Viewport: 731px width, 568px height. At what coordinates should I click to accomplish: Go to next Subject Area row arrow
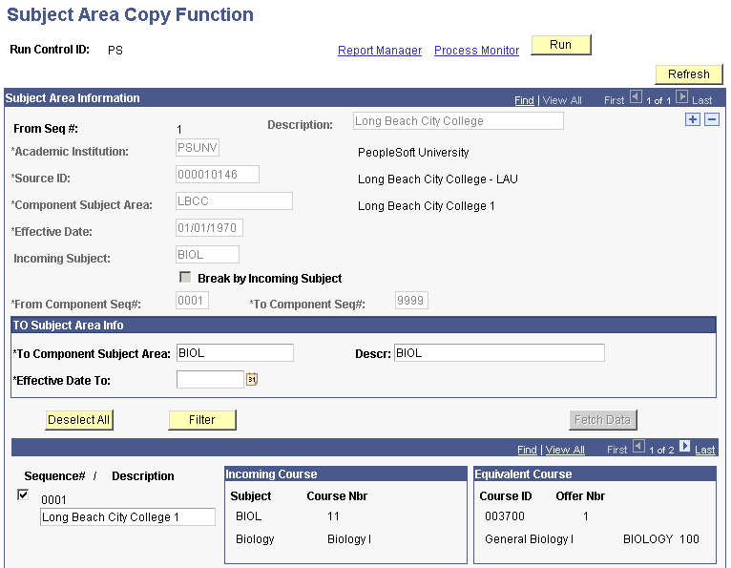tap(681, 97)
